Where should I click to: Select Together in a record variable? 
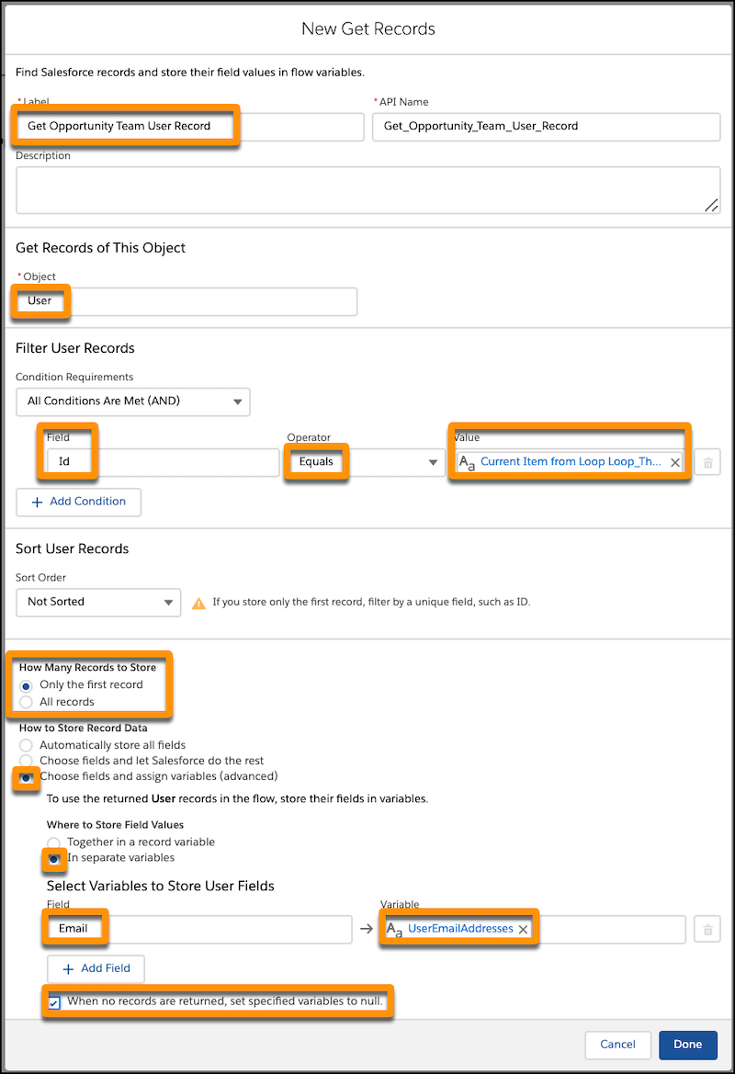[53, 842]
